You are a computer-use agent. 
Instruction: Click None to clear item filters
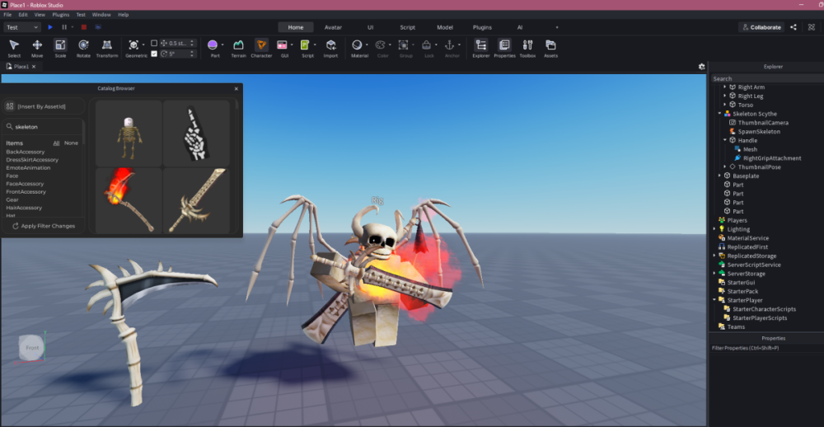pyautogui.click(x=71, y=143)
